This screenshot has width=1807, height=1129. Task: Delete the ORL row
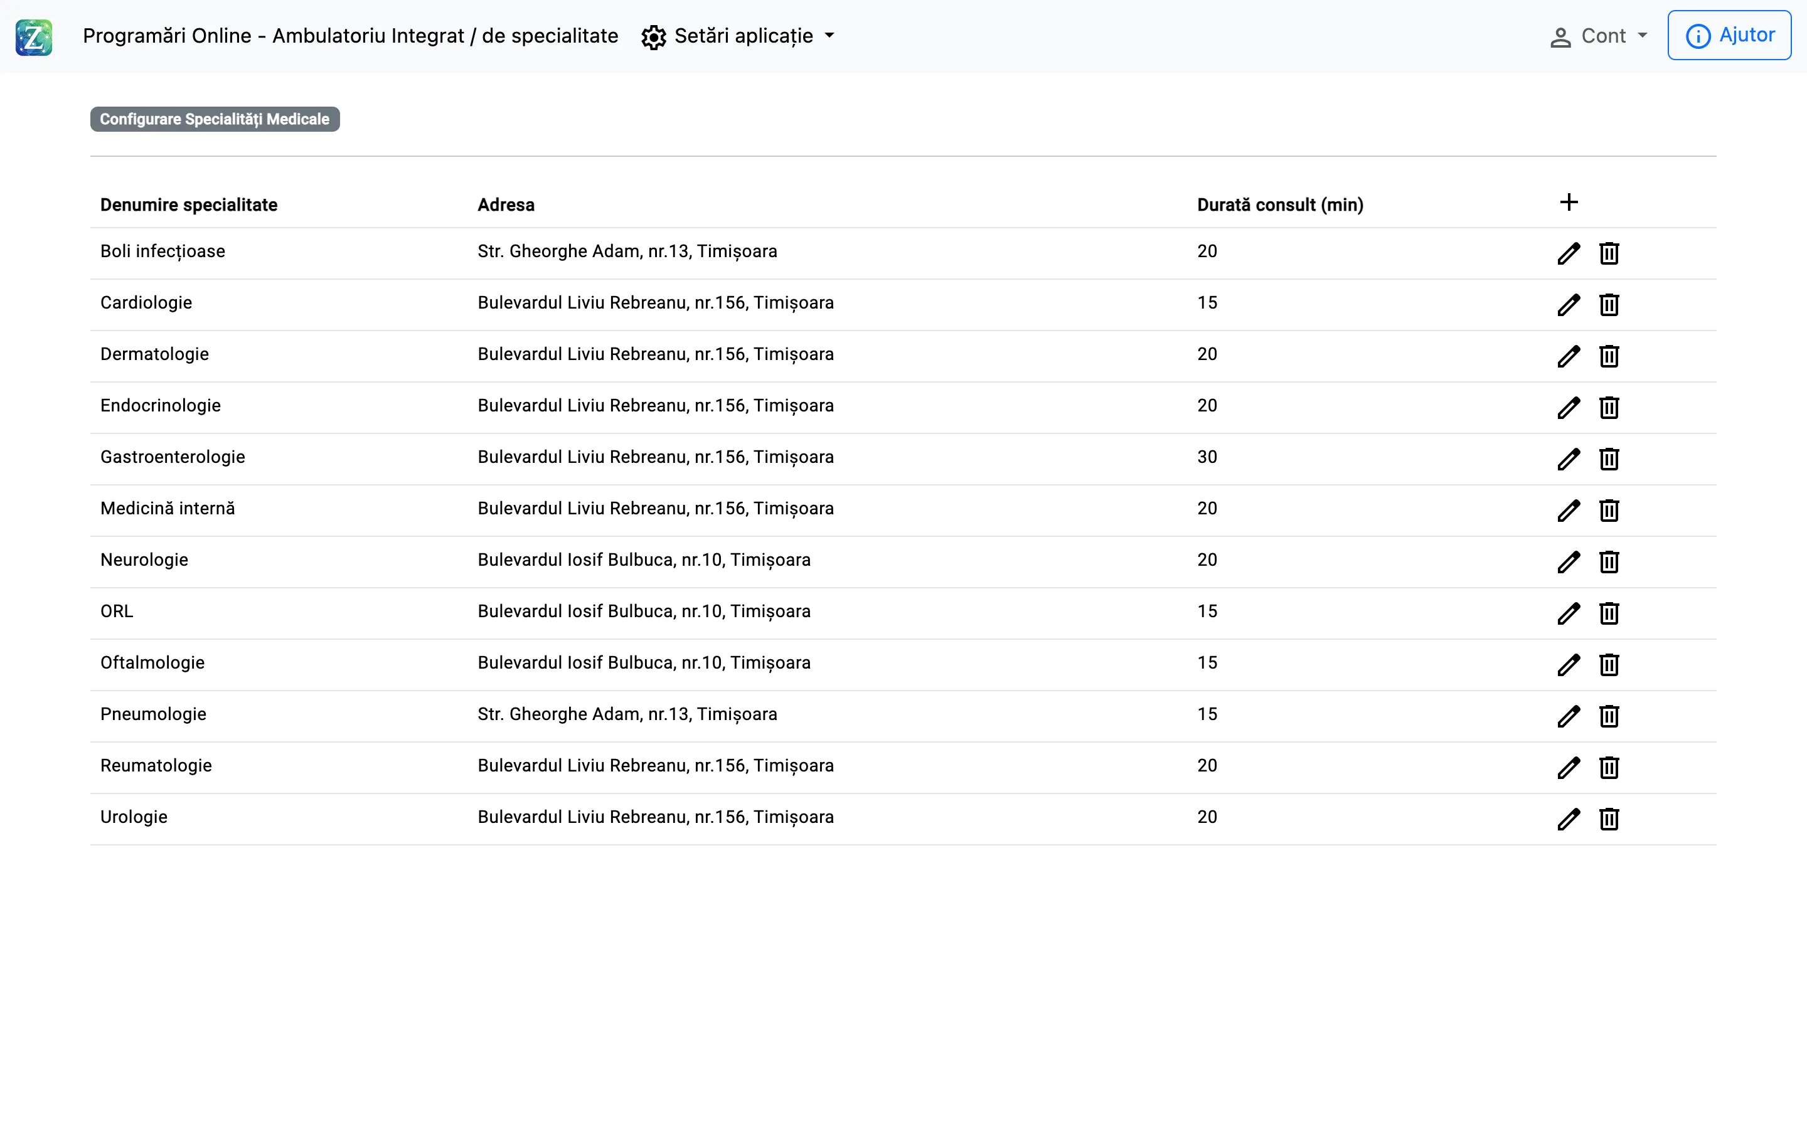point(1609,613)
